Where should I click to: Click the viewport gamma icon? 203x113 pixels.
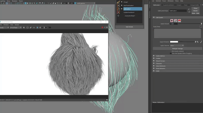point(68,3)
